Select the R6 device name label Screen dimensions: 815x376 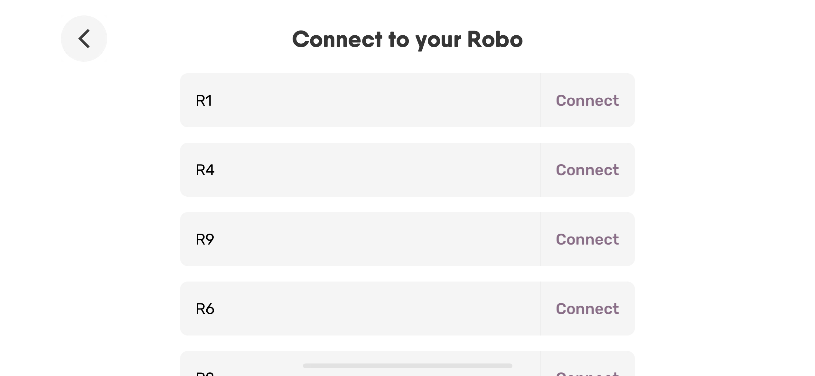[205, 309]
